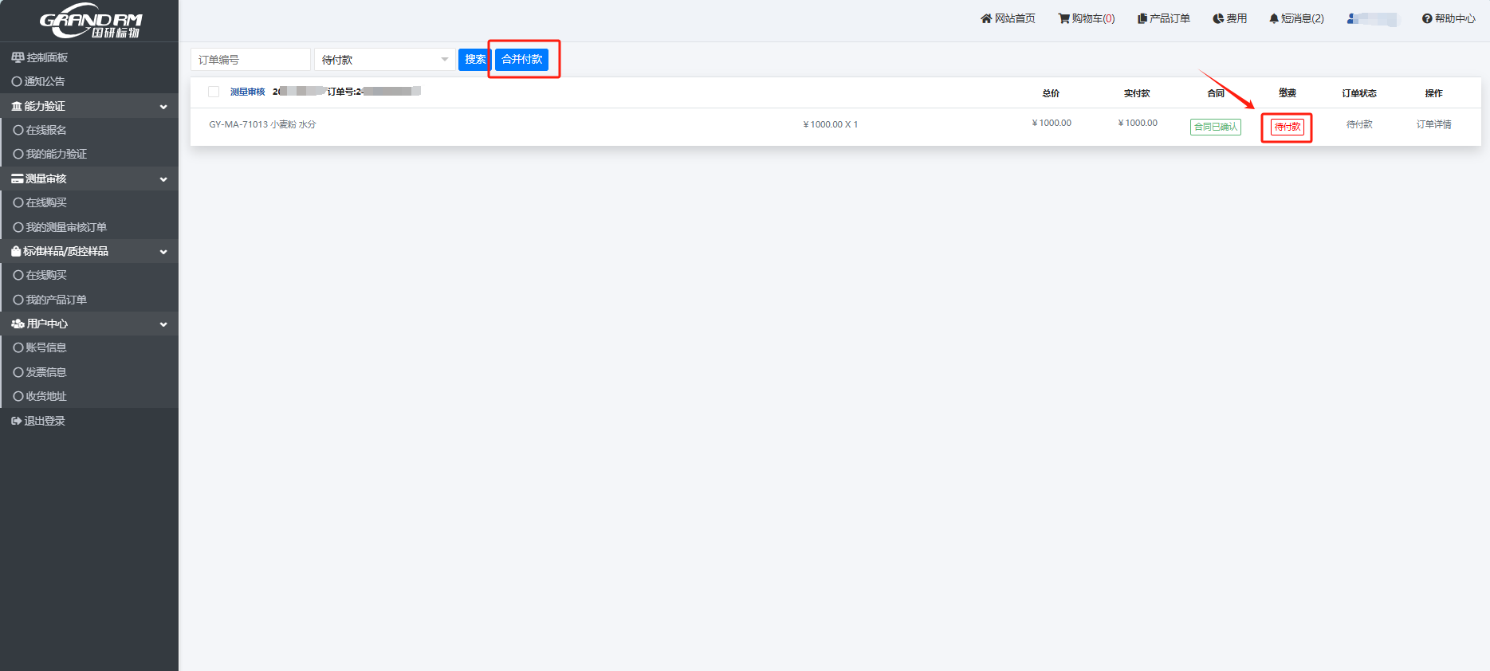1490x671 pixels.
Task: Open 费用 pie chart icon
Action: click(1217, 18)
